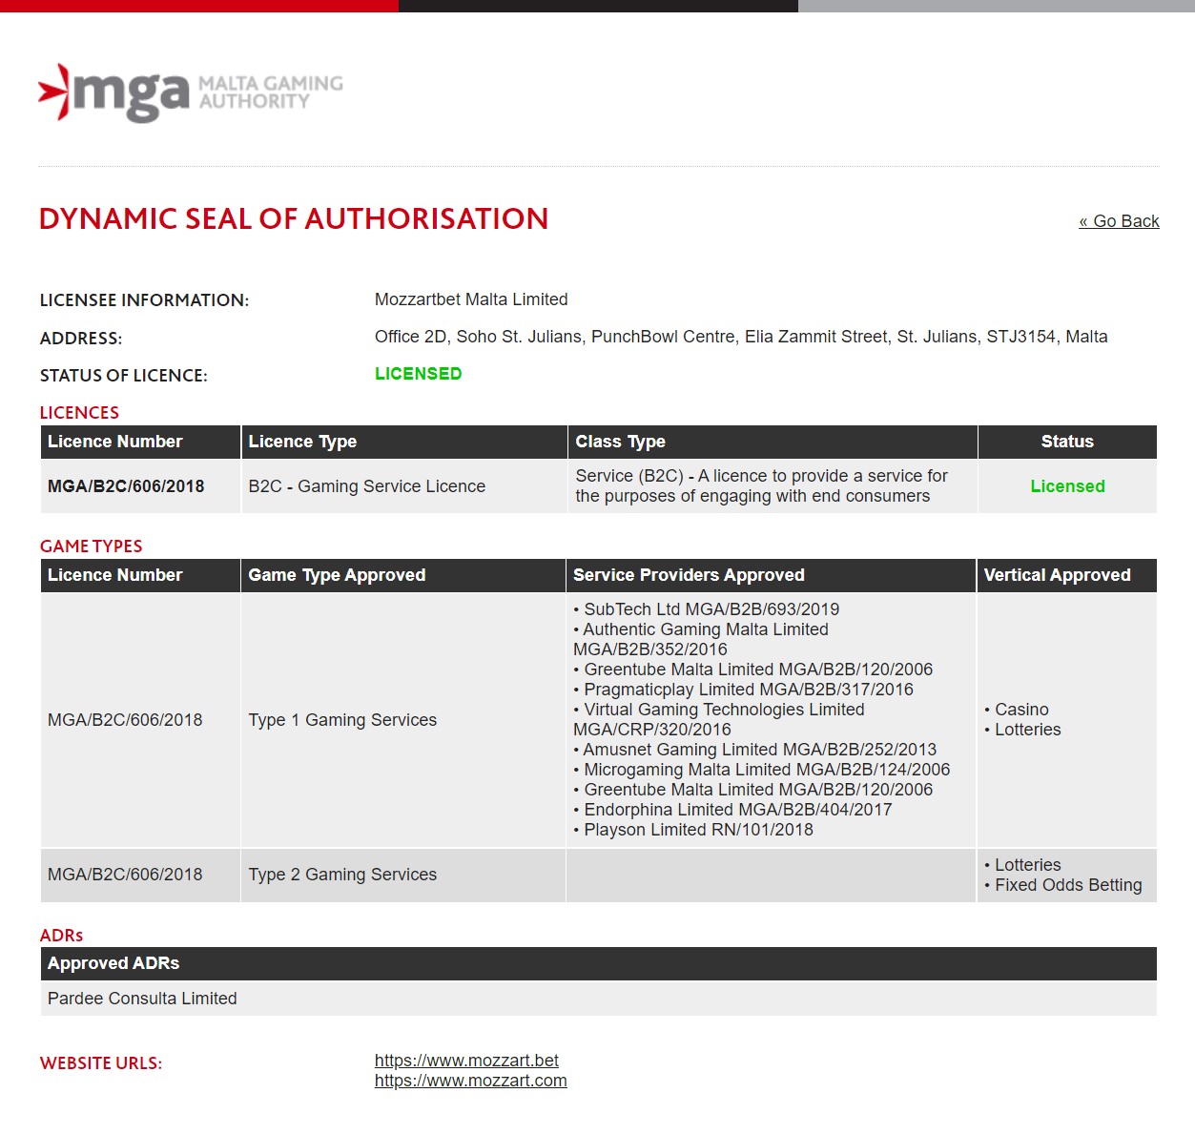Click the MGA Malta Gaming Authority logo
Screen dimensions: 1195x1134
(191, 93)
